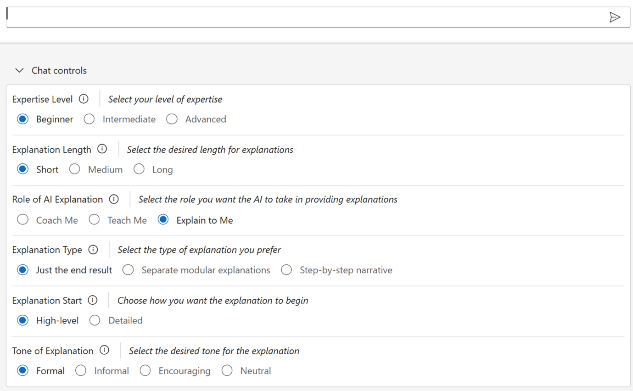633x391 pixels.
Task: Click the Tone of Explanation info icon
Action: [x=105, y=350]
